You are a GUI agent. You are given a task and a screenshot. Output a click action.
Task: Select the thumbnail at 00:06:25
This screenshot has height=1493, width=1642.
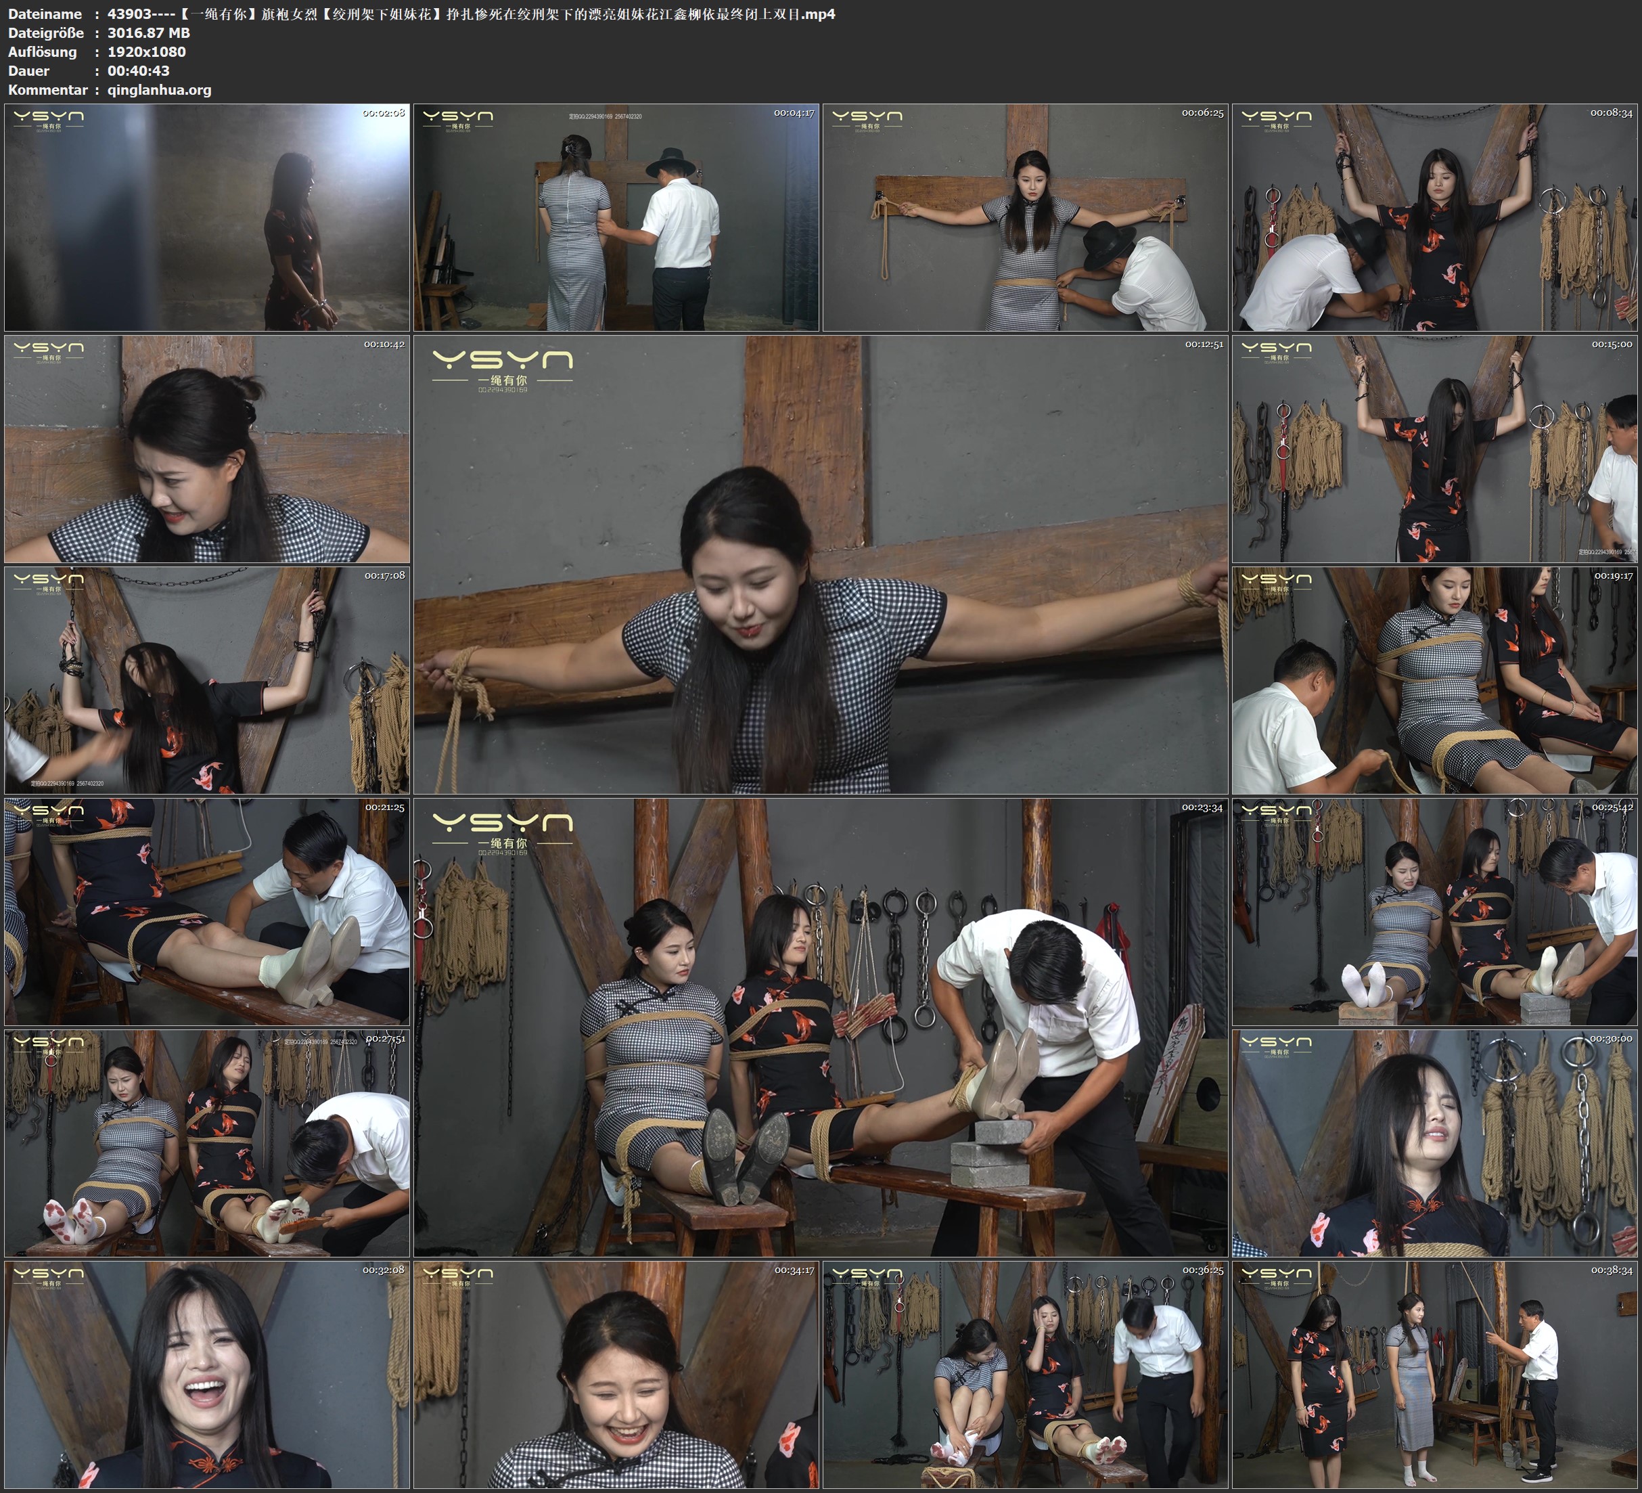[x=1026, y=217]
